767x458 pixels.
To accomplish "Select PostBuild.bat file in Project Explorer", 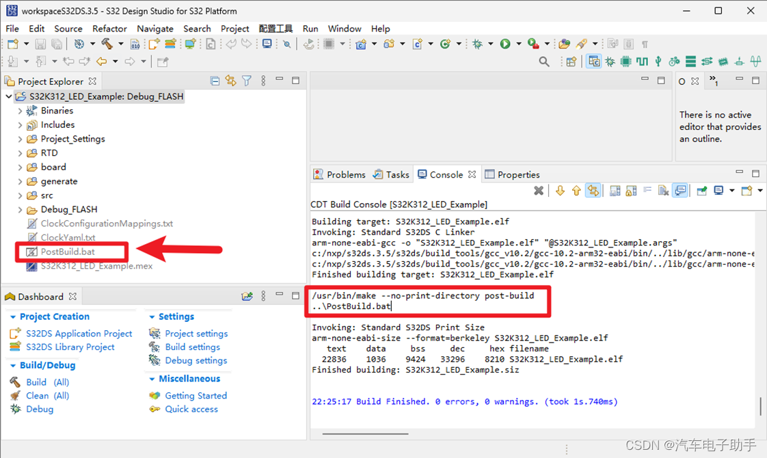I will 68,252.
